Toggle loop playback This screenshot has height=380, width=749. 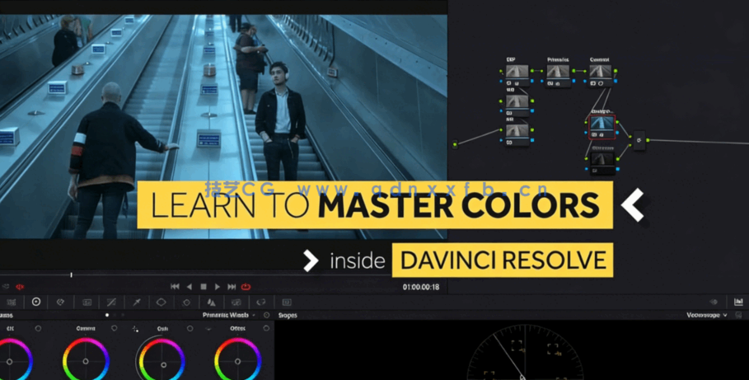pos(246,287)
